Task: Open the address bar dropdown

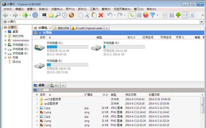Action: (202, 22)
